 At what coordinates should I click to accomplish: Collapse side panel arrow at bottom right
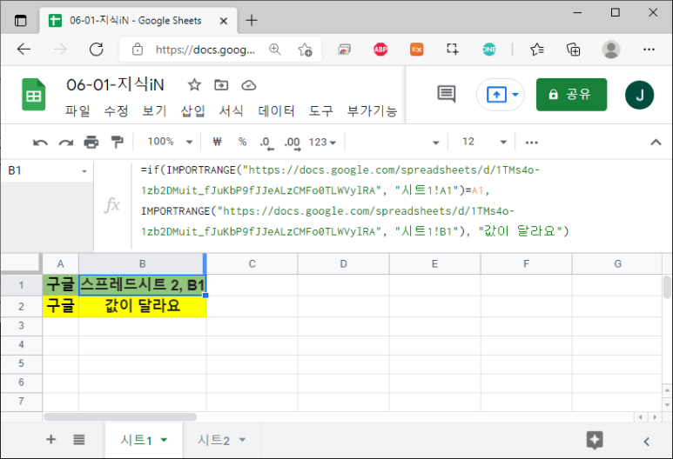tap(646, 442)
